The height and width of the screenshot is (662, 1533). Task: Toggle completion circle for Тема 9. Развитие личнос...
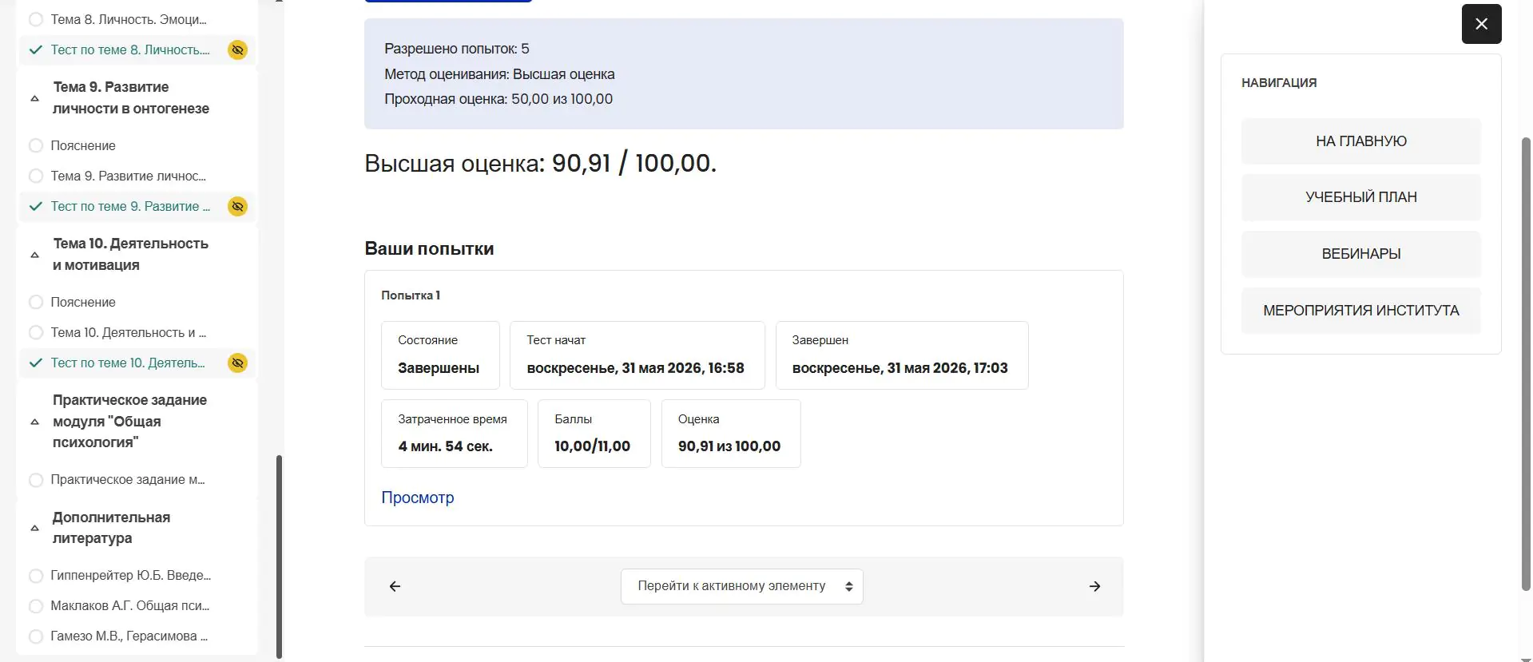point(35,176)
